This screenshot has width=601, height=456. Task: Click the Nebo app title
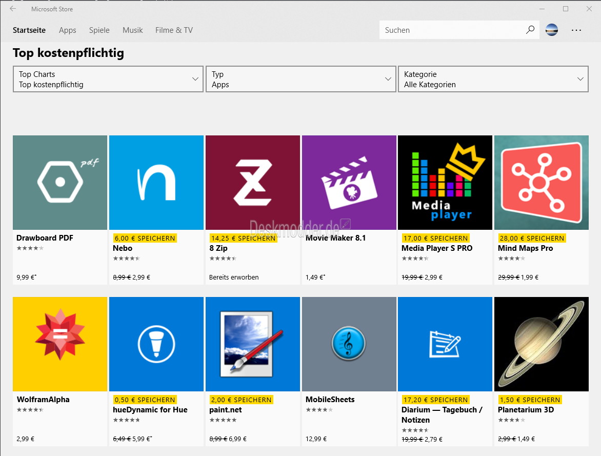coord(123,248)
